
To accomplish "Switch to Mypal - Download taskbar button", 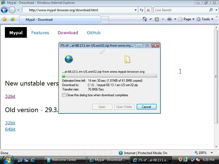I will pos(108,160).
